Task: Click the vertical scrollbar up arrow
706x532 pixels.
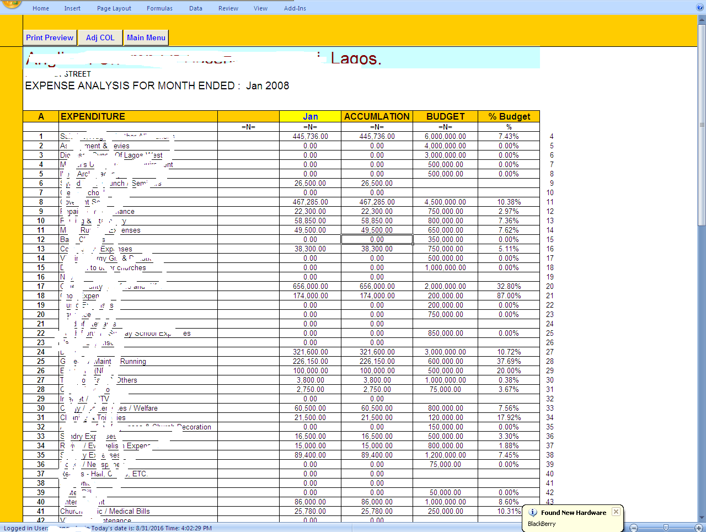Action: click(702, 20)
